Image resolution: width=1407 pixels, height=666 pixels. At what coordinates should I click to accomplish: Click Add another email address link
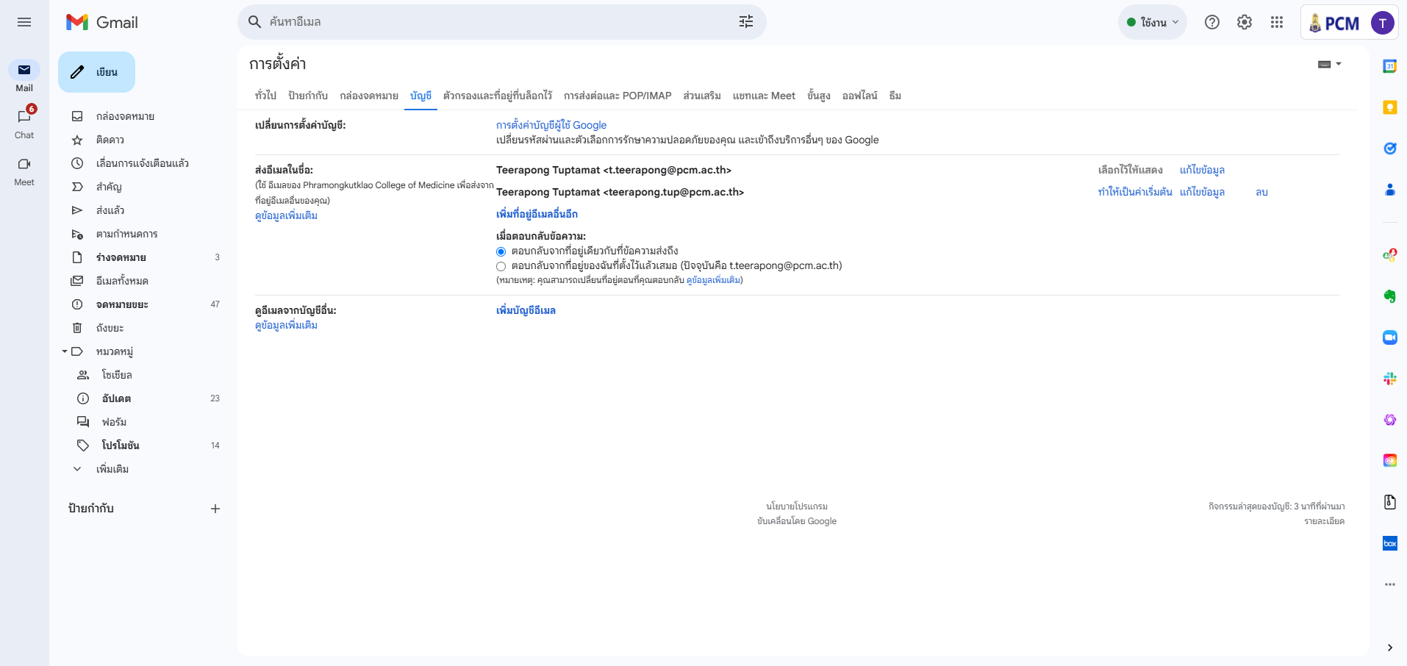coord(537,214)
